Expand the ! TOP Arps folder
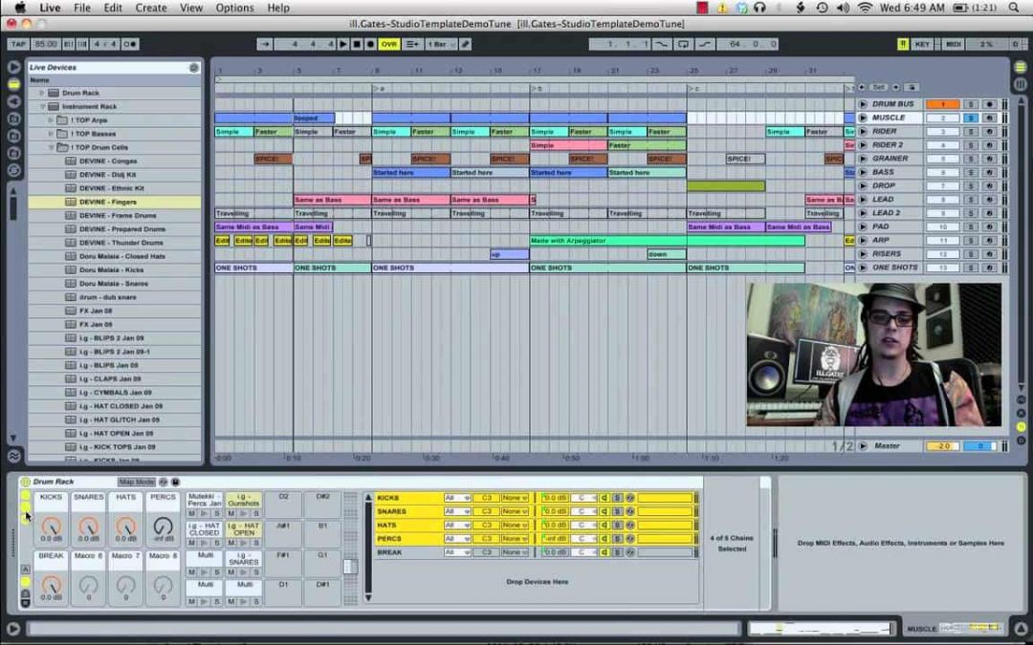Image resolution: width=1033 pixels, height=645 pixels. (51, 120)
